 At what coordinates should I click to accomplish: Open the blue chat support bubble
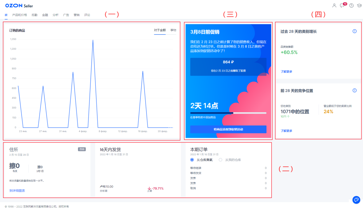click(356, 200)
